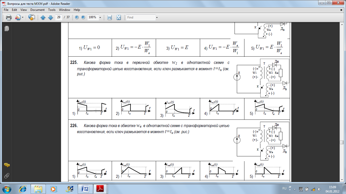This screenshot has width=346, height=194.
Task: Select the fit one full page icon
Action: tap(119, 17)
